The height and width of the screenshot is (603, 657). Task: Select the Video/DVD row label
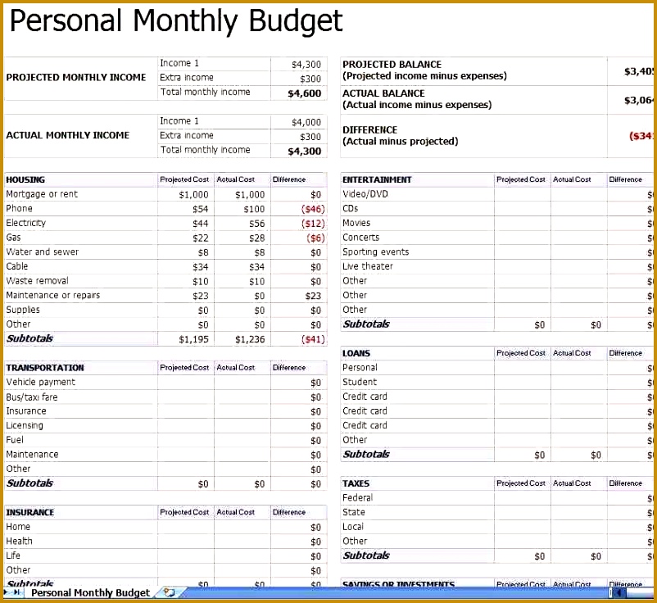[x=365, y=194]
